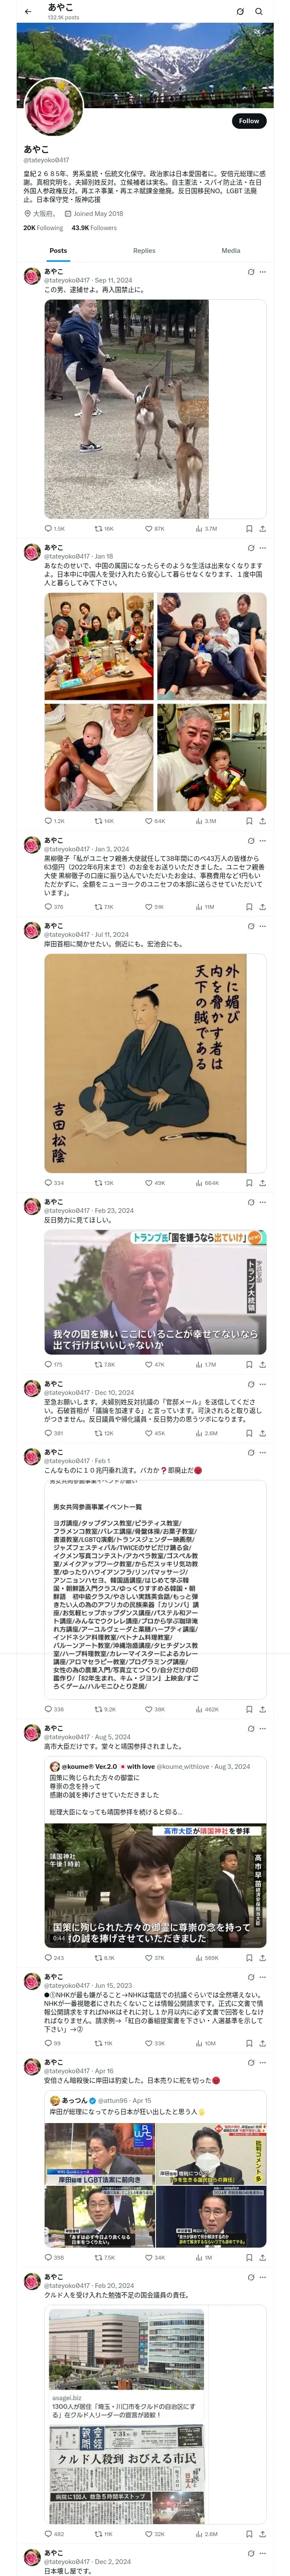Open more options on the Jan 18 post

pyautogui.click(x=263, y=548)
